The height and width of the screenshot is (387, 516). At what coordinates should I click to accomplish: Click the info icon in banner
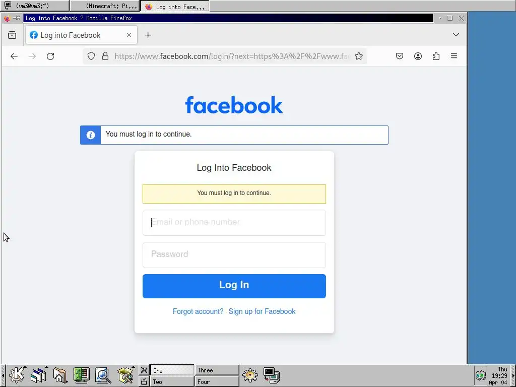click(91, 135)
